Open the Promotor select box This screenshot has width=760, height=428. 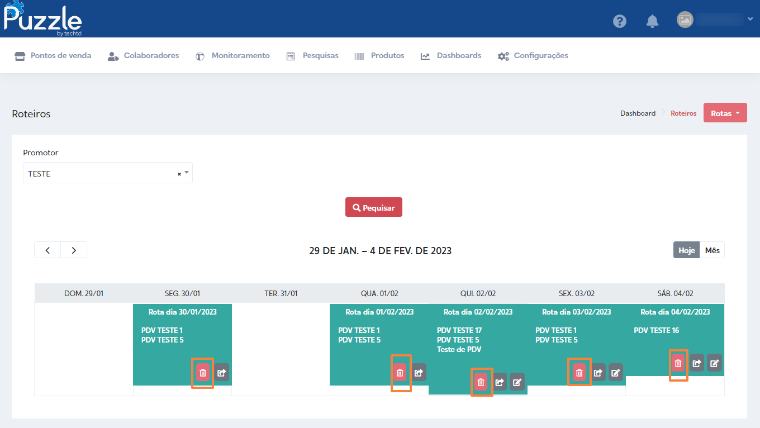point(108,173)
